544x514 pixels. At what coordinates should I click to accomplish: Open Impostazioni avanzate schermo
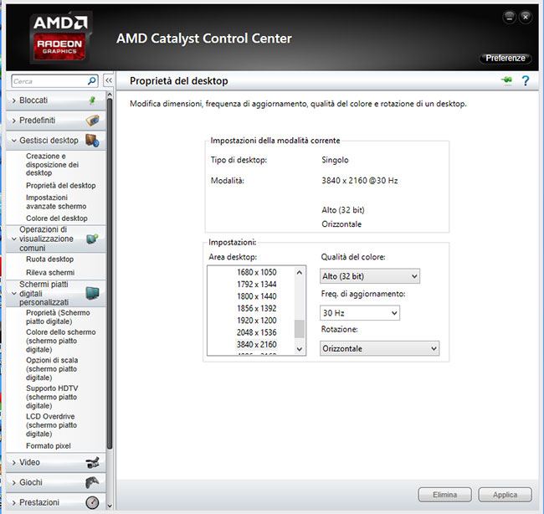pyautogui.click(x=56, y=202)
